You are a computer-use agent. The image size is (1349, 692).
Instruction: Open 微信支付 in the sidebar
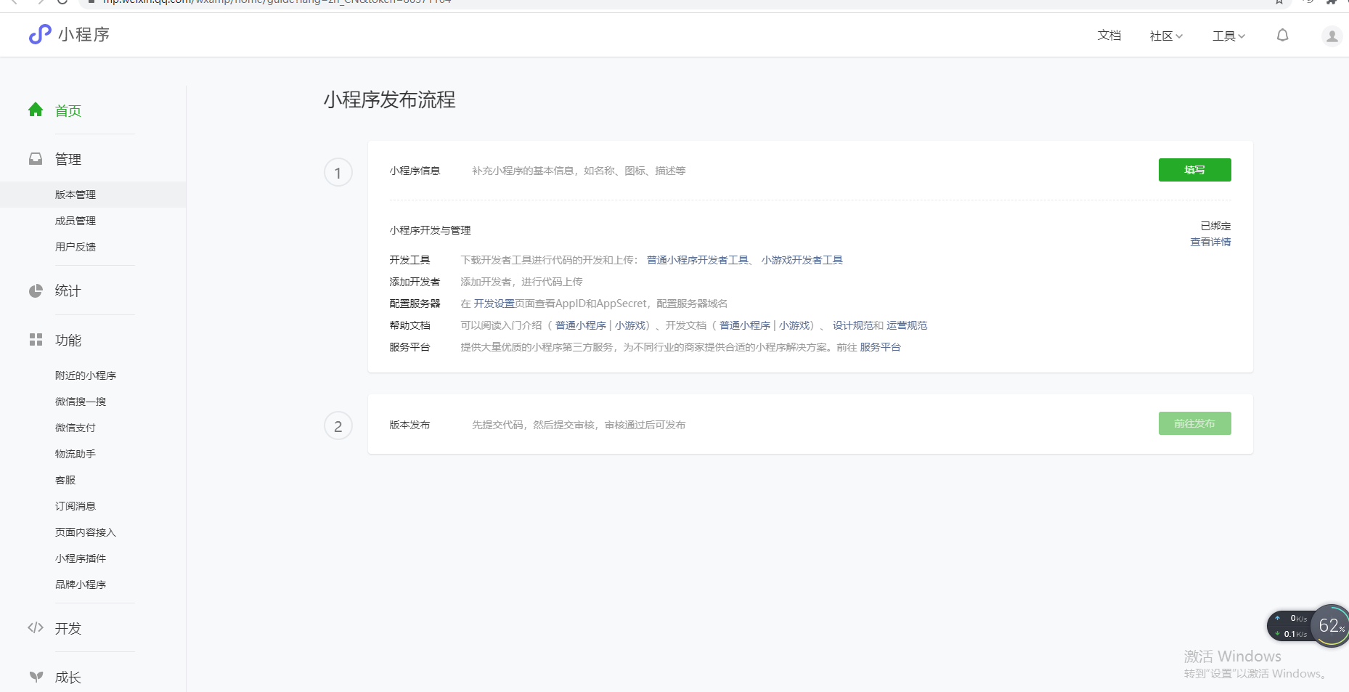pyautogui.click(x=76, y=428)
